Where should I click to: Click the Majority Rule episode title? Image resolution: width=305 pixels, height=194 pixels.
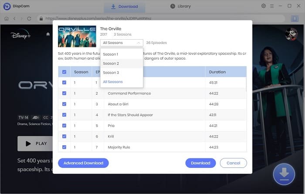pyautogui.click(x=119, y=147)
